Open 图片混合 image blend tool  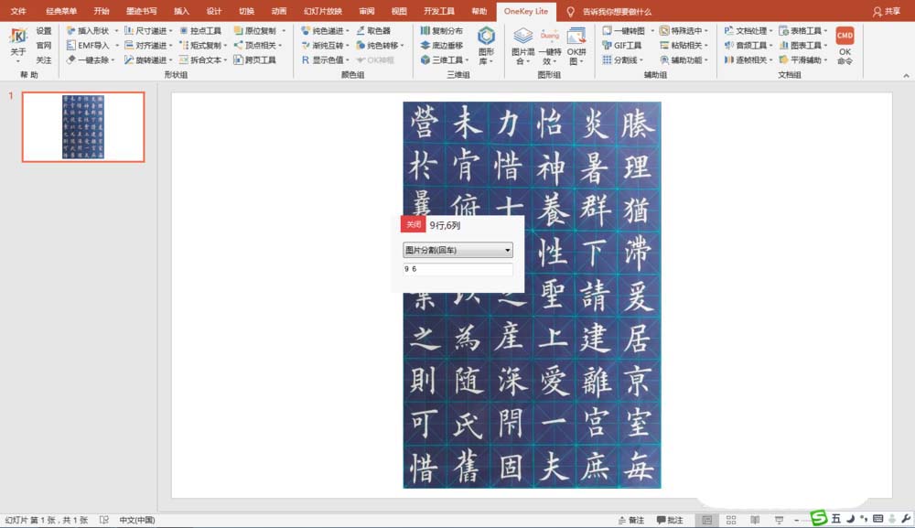[522, 46]
